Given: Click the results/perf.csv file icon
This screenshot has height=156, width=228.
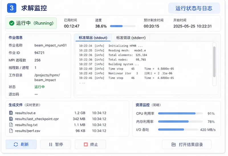Looking at the screenshot, I should point(11,131).
